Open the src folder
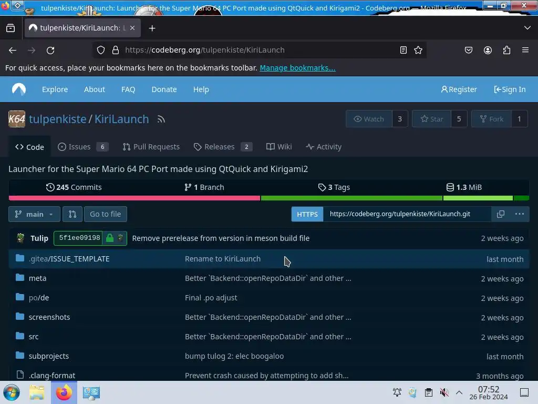Screen dimensions: 538x404 [x=34, y=337]
